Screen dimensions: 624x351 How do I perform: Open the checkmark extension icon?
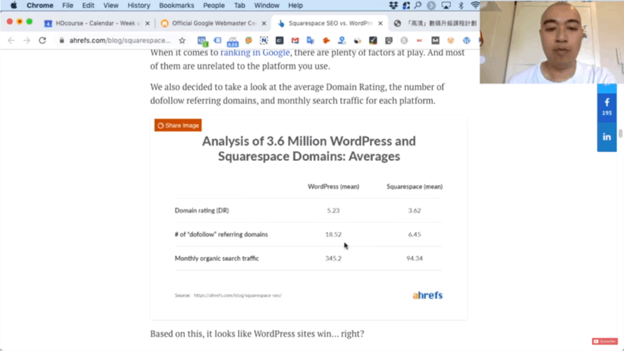pos(373,40)
